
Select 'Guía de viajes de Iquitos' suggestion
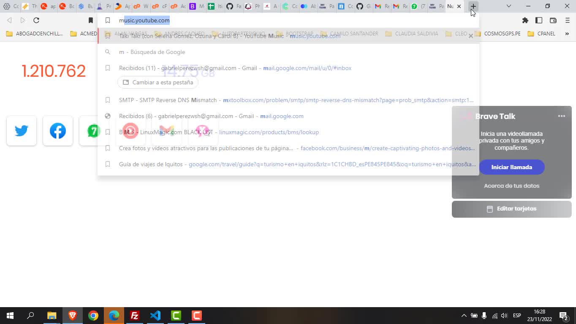point(288,164)
